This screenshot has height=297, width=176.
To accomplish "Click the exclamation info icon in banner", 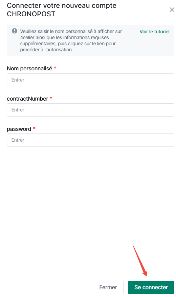I will click(15, 31).
